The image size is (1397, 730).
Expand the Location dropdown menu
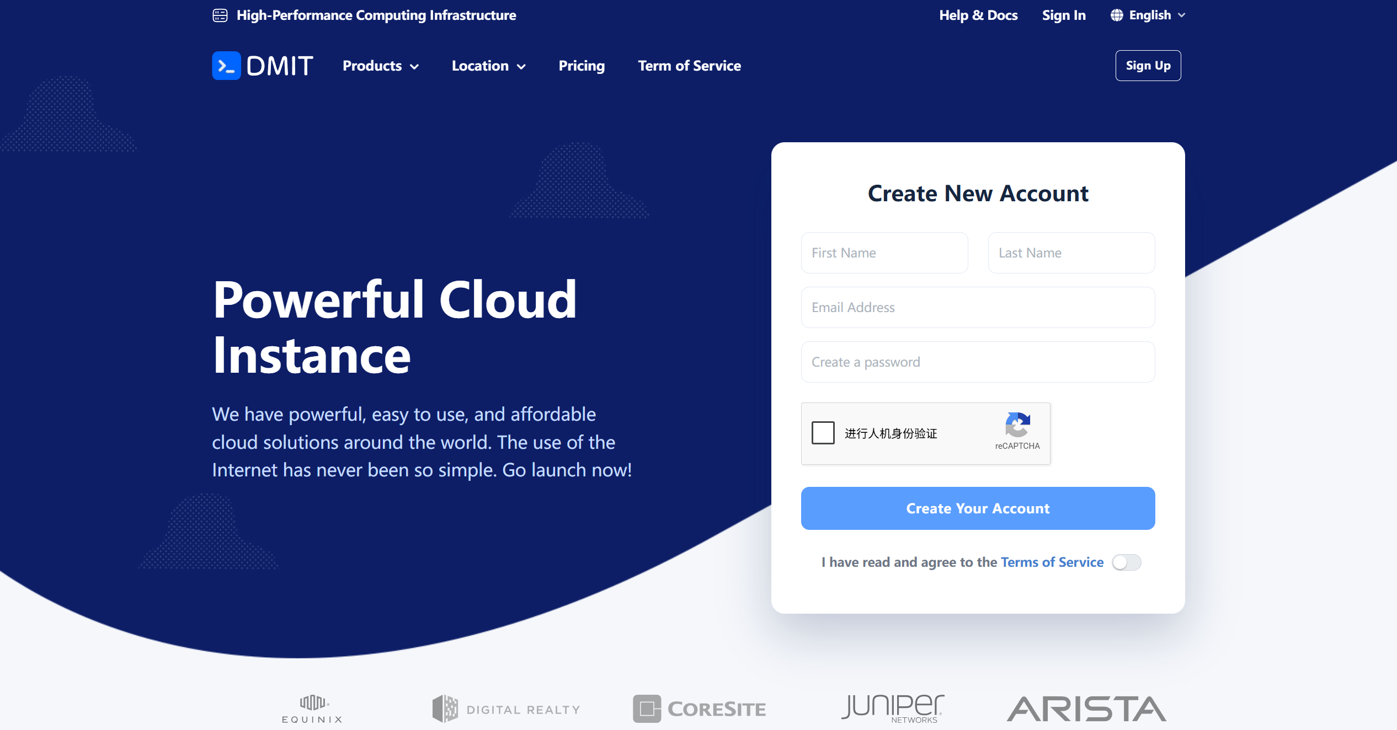(x=489, y=66)
